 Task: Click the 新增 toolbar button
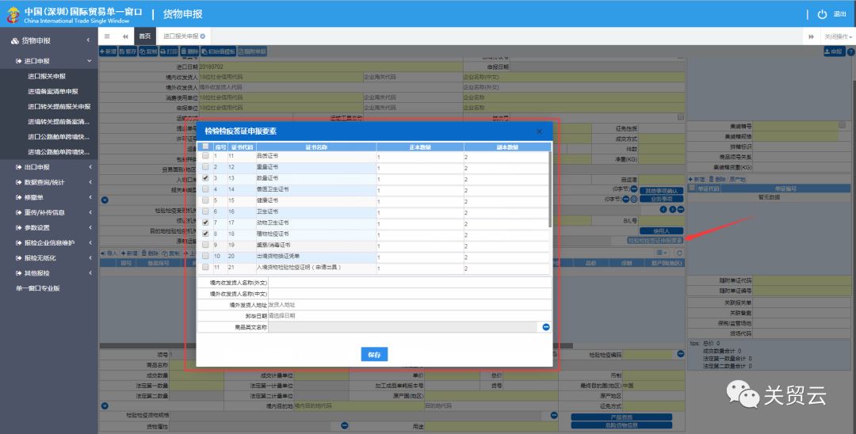[x=108, y=51]
